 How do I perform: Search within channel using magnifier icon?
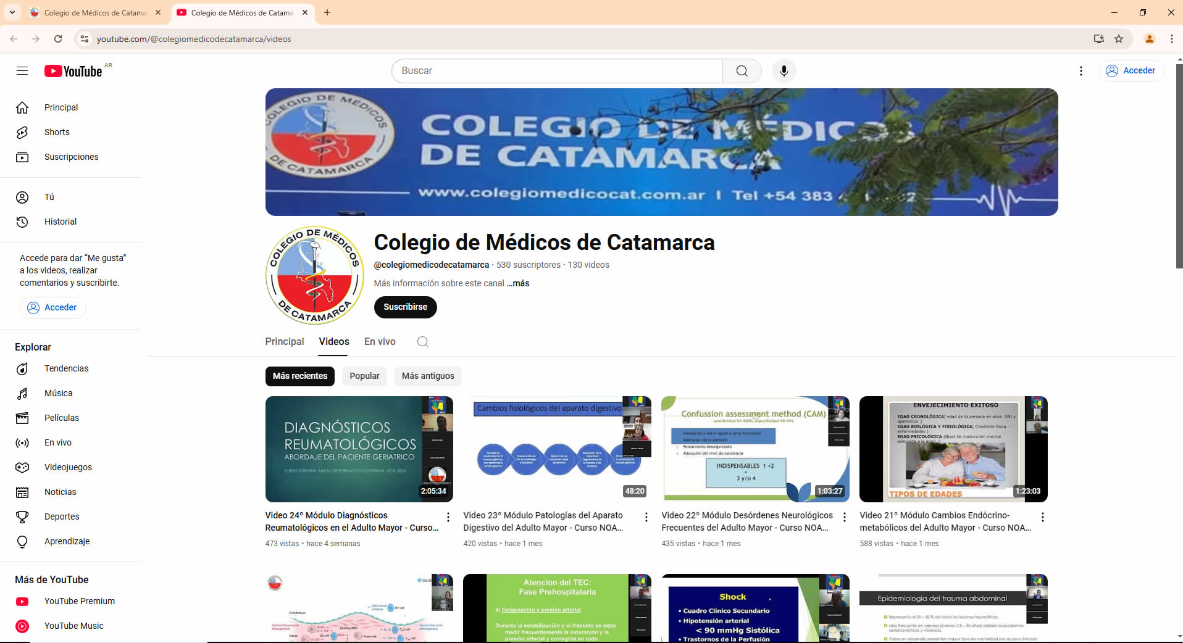click(422, 342)
